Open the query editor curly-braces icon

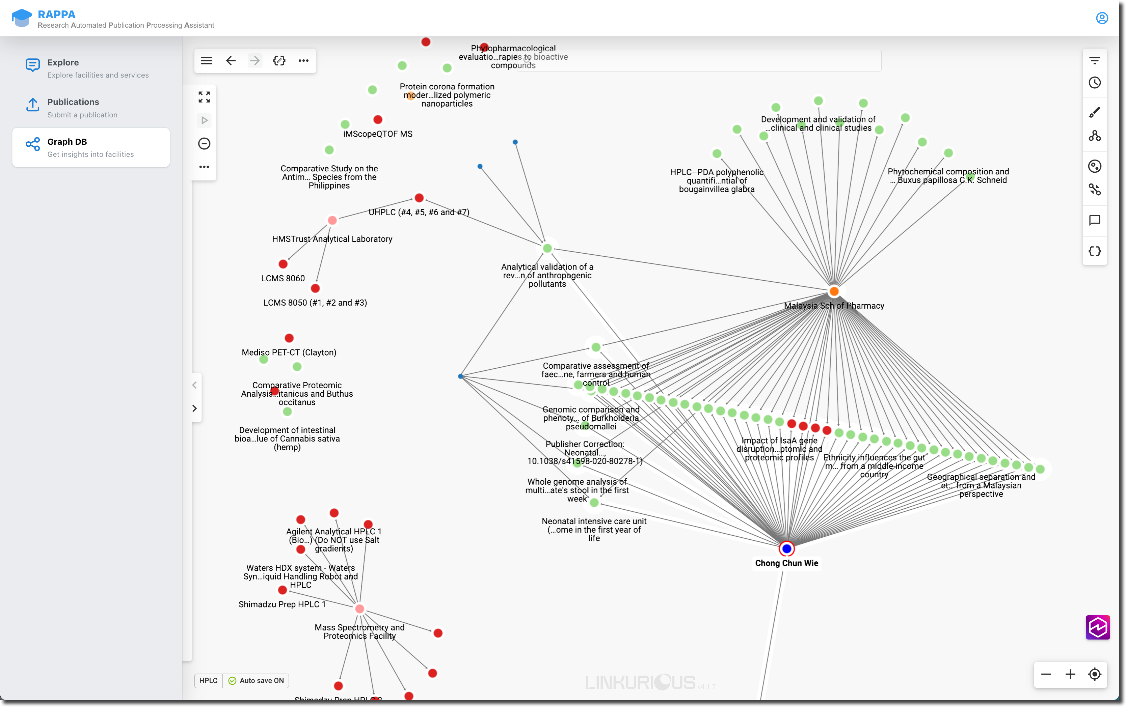point(1095,251)
